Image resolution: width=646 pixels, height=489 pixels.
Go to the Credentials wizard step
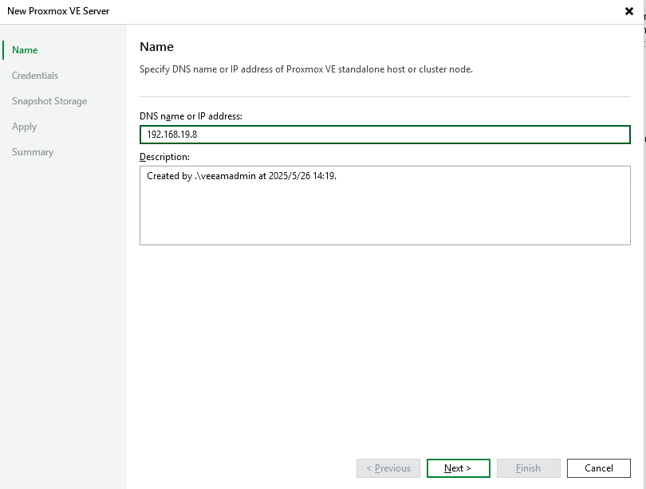pyautogui.click(x=35, y=76)
